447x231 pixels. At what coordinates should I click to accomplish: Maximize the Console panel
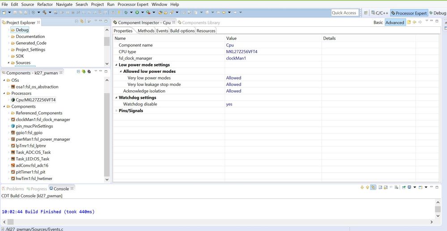437,187
